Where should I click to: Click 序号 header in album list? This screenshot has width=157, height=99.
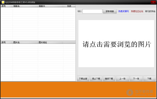click(x=7, y=6)
